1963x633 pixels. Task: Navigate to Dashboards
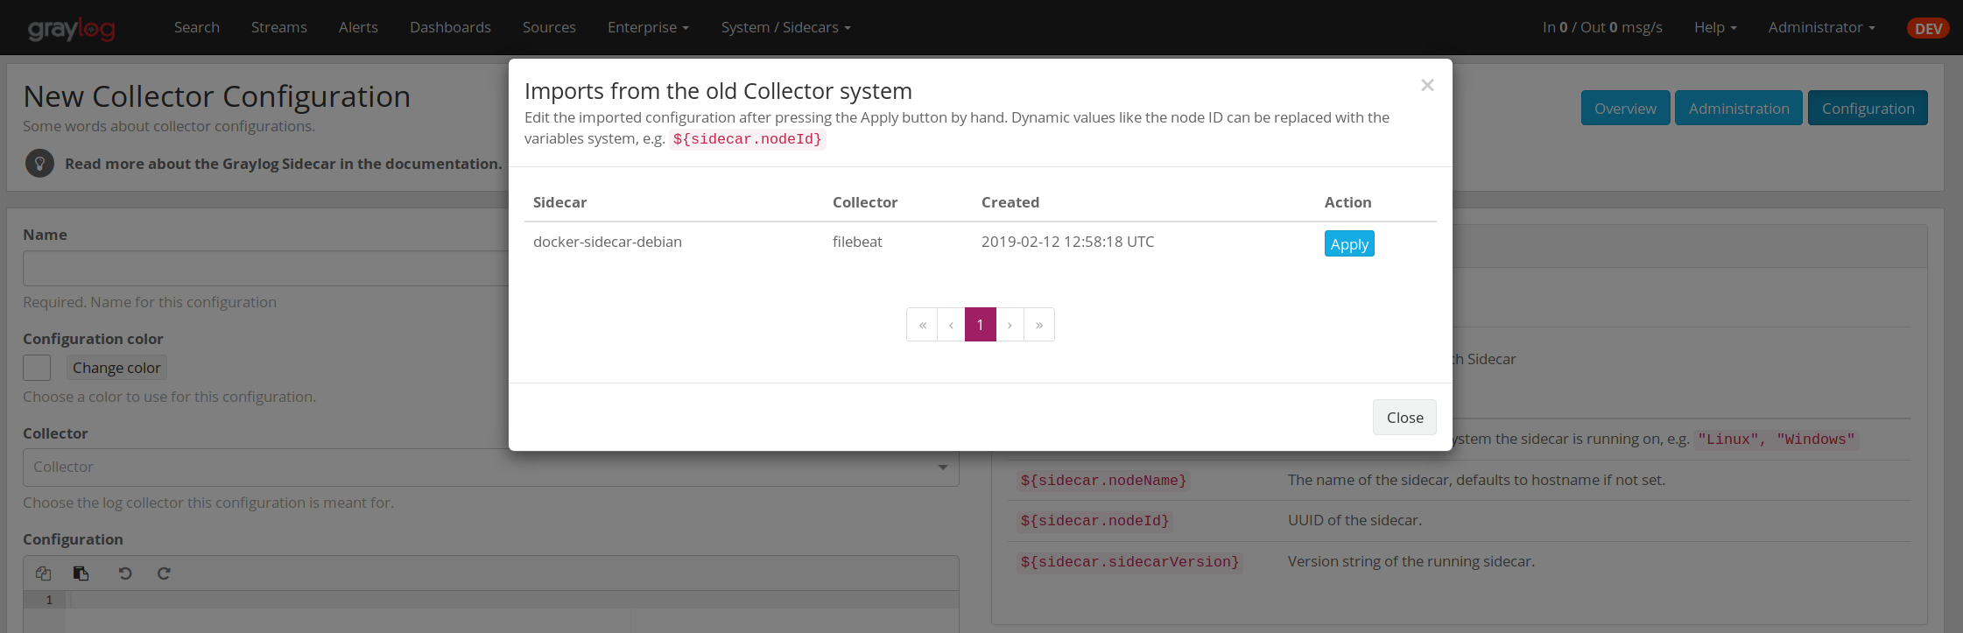[x=450, y=28]
